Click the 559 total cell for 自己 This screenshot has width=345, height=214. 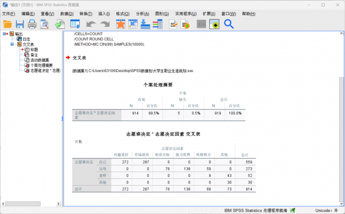point(249,162)
